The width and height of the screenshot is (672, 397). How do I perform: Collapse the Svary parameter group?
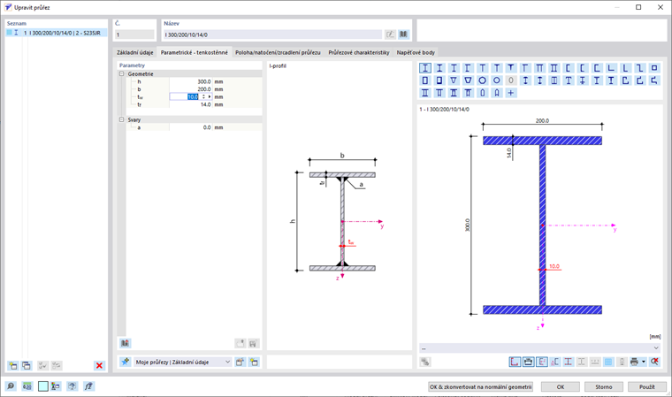pyautogui.click(x=121, y=119)
